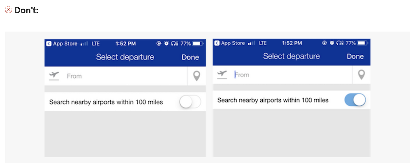Screen dimensions: 412x163
Task: Disable the nearby airports switch in right screenshot
Action: [355, 100]
